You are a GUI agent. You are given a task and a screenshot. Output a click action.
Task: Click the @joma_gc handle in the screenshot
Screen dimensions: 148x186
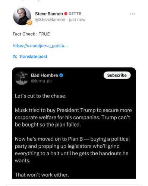(41, 81)
